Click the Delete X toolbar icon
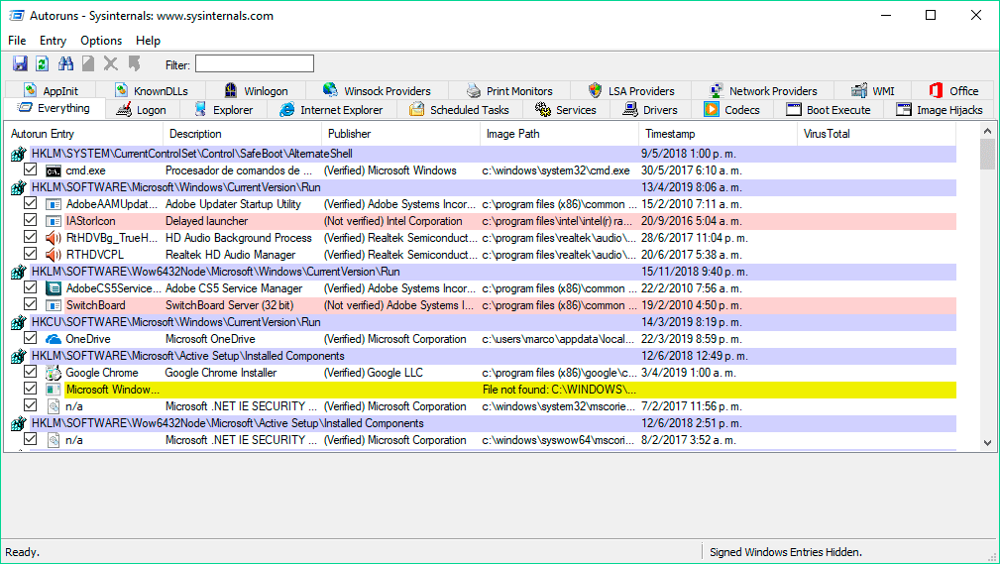Image resolution: width=1000 pixels, height=564 pixels. [111, 63]
